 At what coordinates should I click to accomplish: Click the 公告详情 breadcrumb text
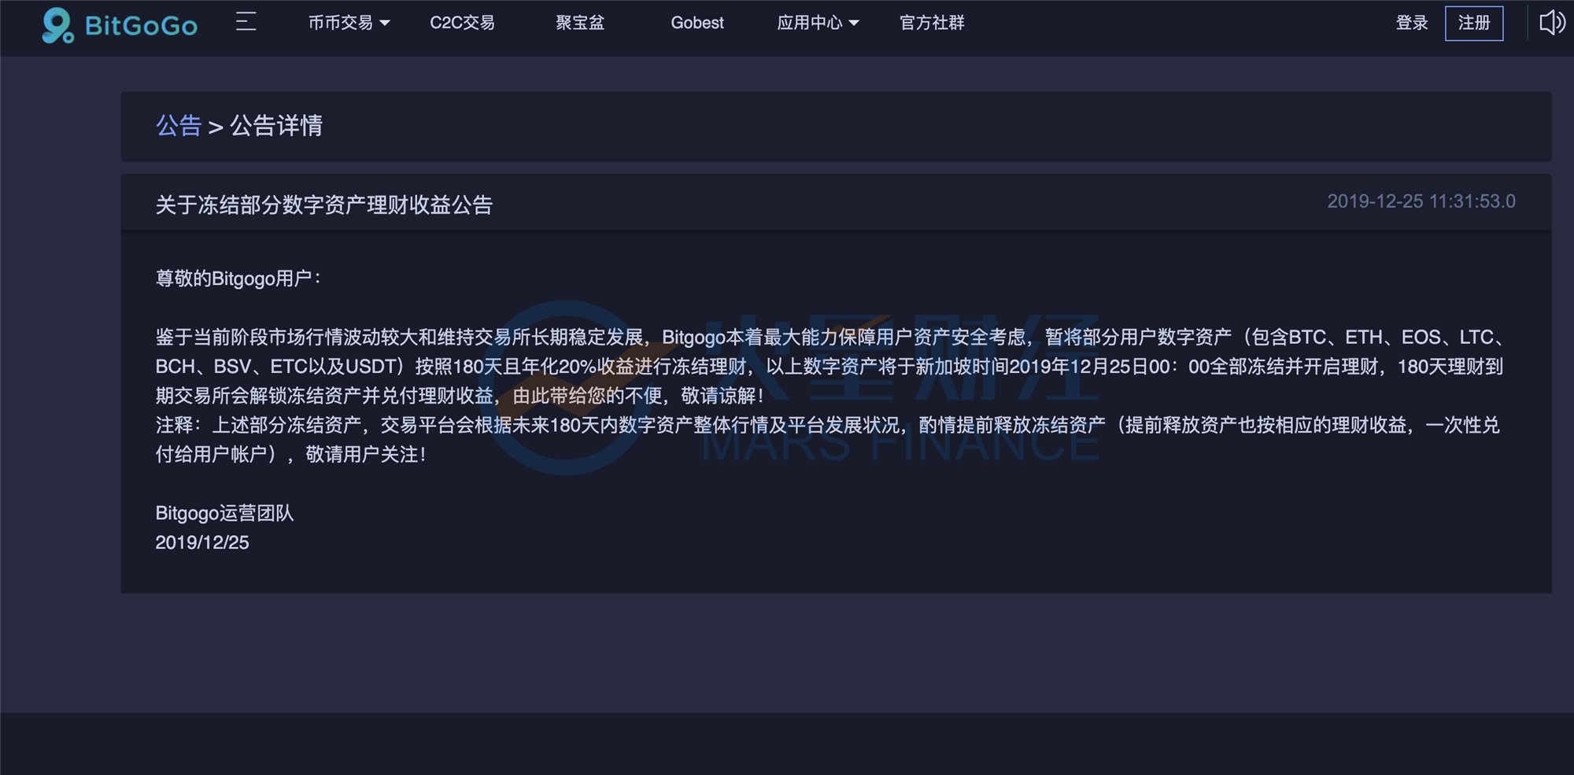tap(276, 126)
